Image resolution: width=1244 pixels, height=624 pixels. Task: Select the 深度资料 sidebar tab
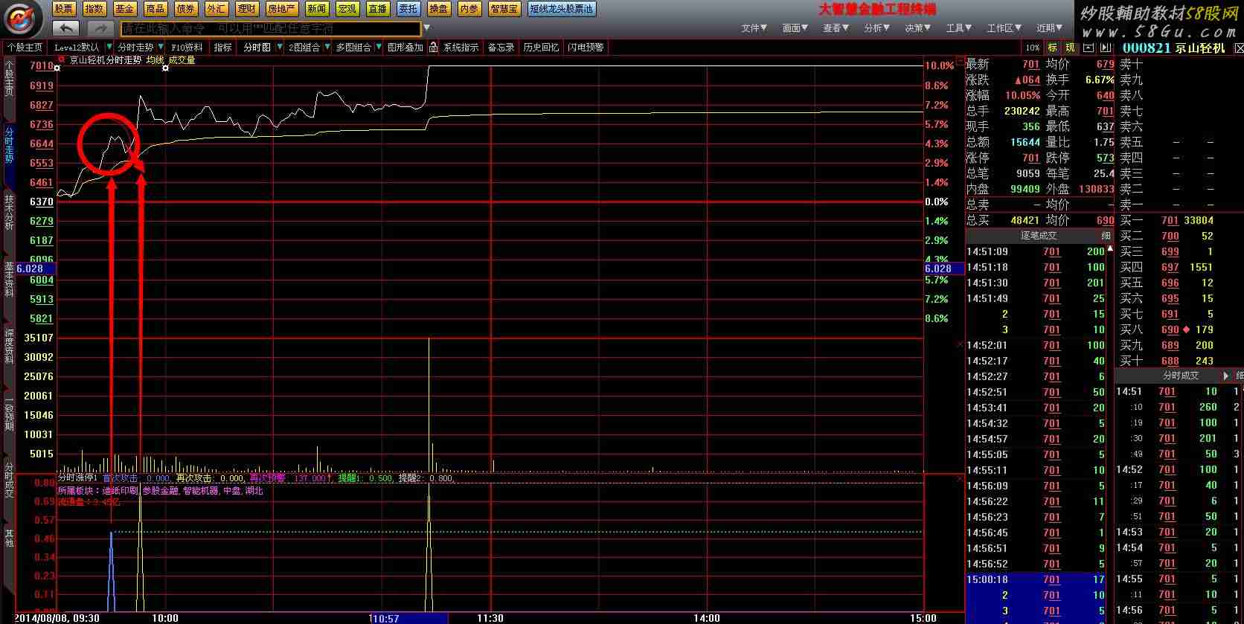coord(9,346)
